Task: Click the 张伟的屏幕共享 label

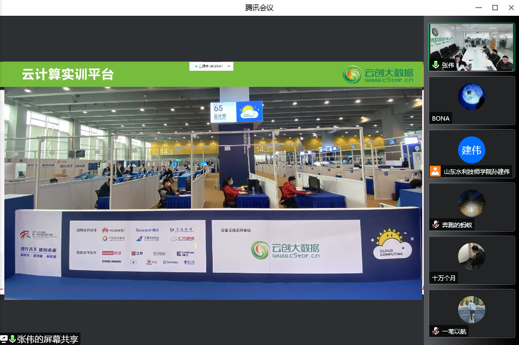Action: (47, 339)
